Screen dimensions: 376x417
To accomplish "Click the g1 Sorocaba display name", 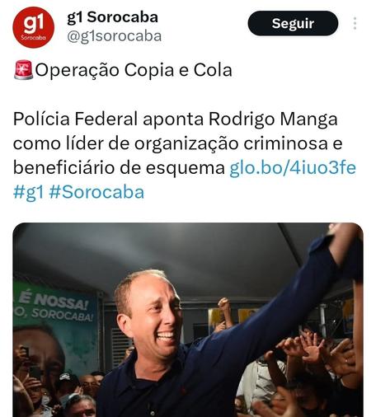I will pyautogui.click(x=113, y=17).
